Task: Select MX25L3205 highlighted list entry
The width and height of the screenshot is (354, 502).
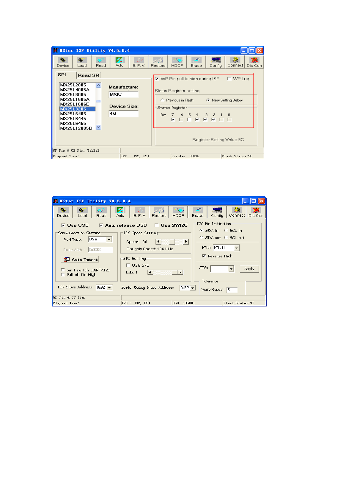Action: 77,109
